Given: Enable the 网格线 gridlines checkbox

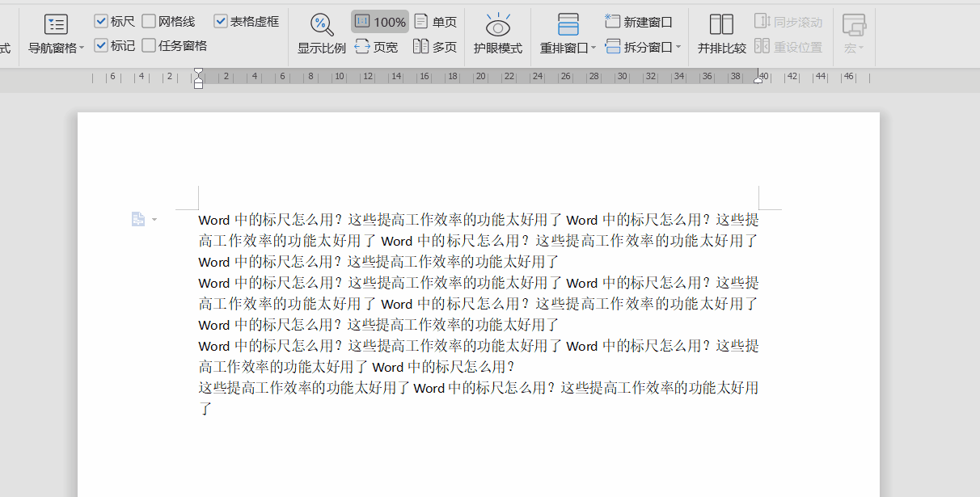Looking at the screenshot, I should [x=149, y=21].
